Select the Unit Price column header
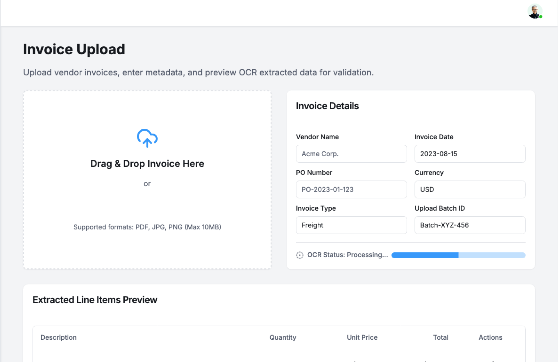 362,337
